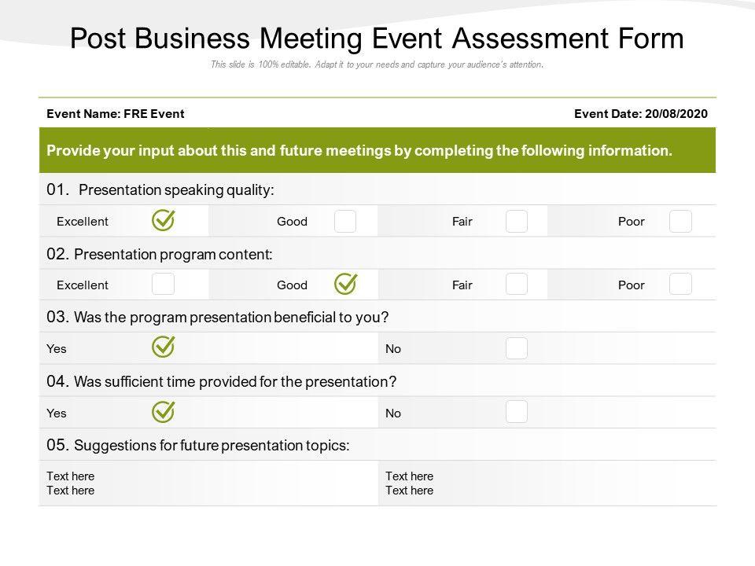The height and width of the screenshot is (566, 755).
Task: Click the left suggestions 'Text here' field
Action: click(x=71, y=483)
